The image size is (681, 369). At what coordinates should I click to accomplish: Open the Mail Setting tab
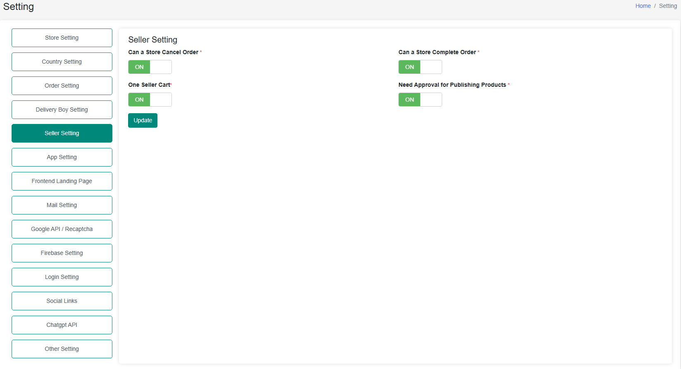pyautogui.click(x=62, y=205)
